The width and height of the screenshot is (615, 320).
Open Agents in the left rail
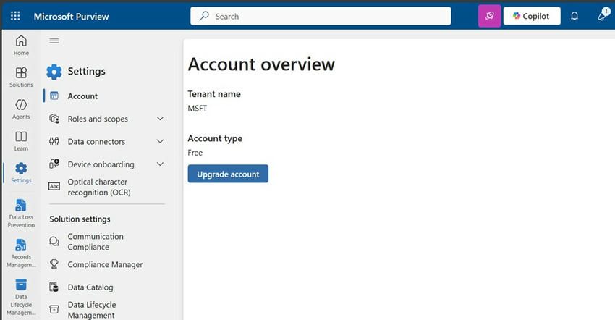pyautogui.click(x=21, y=109)
